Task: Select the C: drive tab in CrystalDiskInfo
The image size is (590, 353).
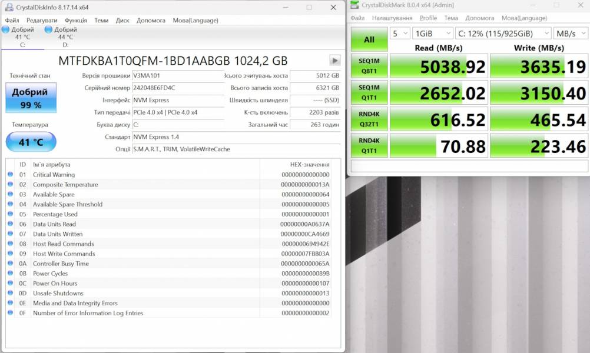Action: point(22,37)
